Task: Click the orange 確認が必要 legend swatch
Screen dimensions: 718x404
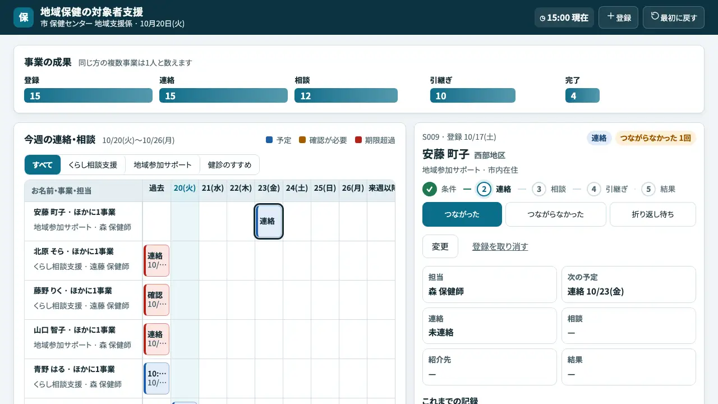Action: tap(302, 140)
